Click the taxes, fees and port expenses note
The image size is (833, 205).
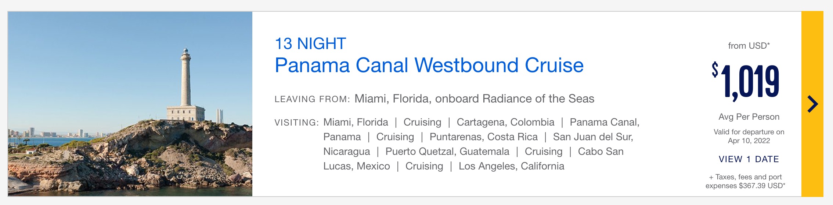point(745,181)
